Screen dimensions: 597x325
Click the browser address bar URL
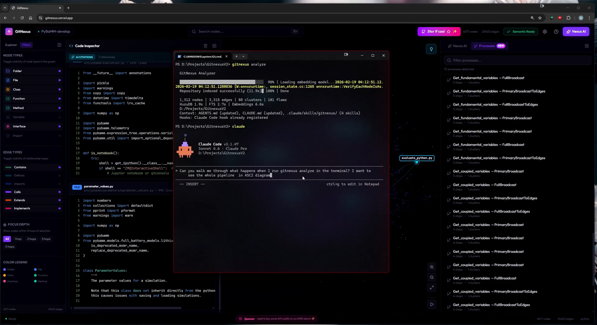tap(59, 18)
